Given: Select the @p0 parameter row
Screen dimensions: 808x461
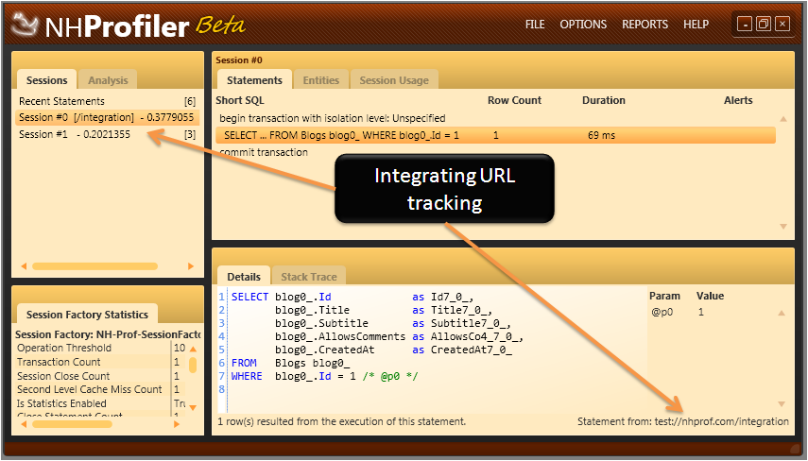Looking at the screenshot, I should pos(713,312).
